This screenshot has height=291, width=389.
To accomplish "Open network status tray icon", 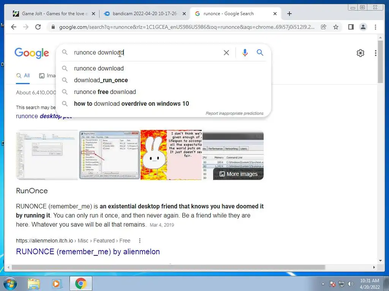I will point(342,284).
